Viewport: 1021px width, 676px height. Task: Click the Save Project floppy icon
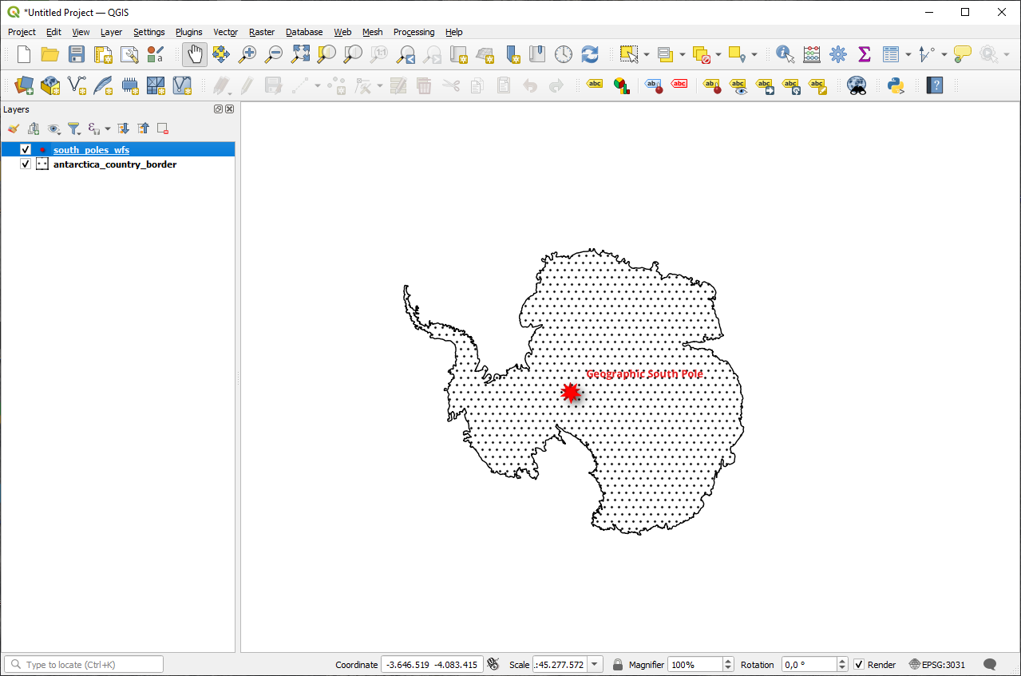click(76, 54)
